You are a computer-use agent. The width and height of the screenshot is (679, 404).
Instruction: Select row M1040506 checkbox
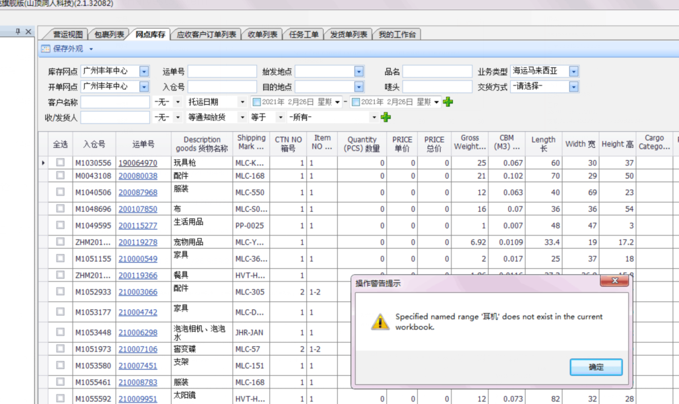coord(60,192)
